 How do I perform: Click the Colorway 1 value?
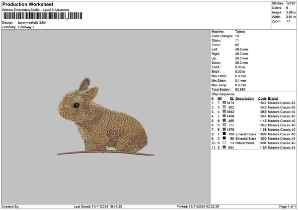click(x=26, y=27)
